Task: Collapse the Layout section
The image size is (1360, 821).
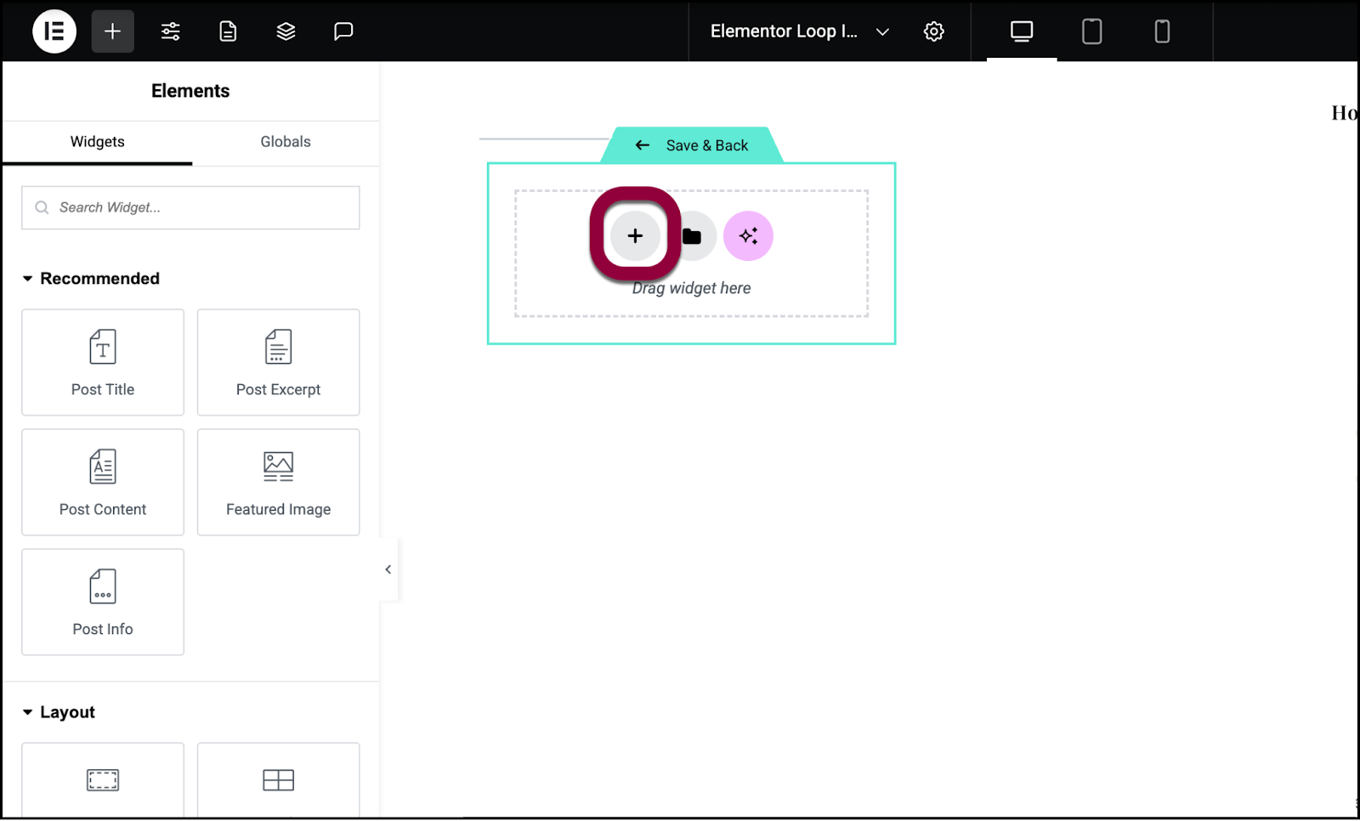Action: [x=28, y=712]
